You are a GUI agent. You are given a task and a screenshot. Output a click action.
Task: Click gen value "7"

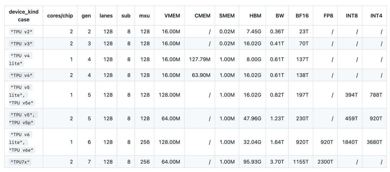click(89, 162)
